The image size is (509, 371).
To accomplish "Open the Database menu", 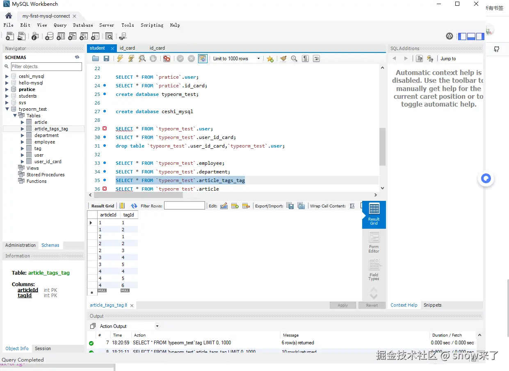I will [x=83, y=25].
